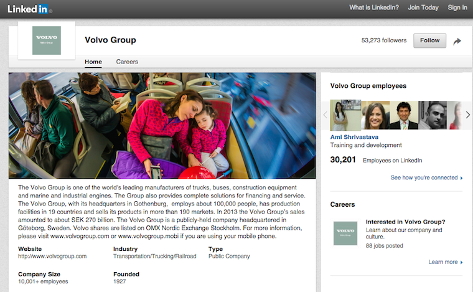Click the Volvo Group logo beside company name

pyautogui.click(x=47, y=40)
